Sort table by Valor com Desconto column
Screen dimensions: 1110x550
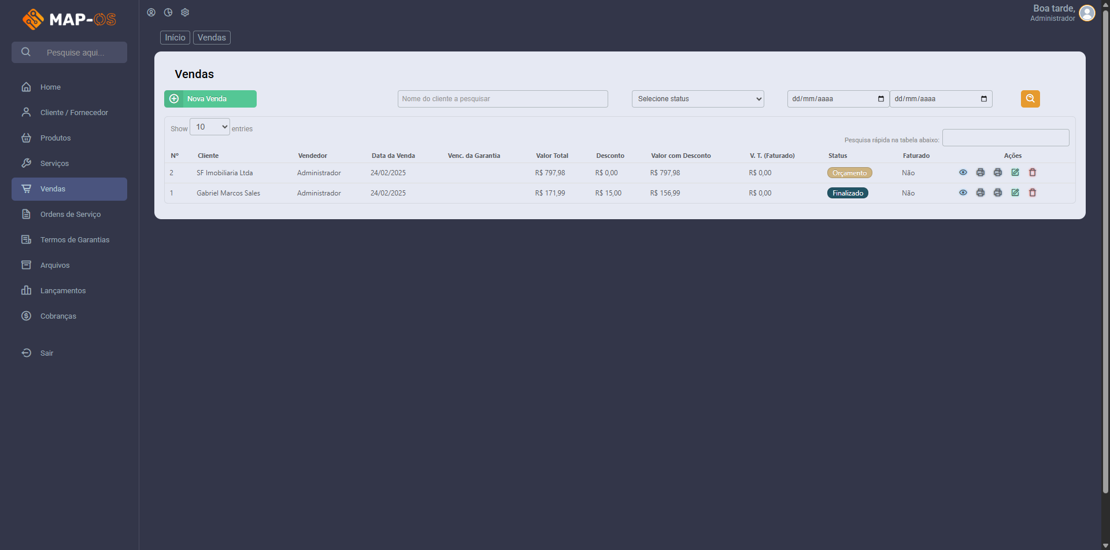click(681, 156)
